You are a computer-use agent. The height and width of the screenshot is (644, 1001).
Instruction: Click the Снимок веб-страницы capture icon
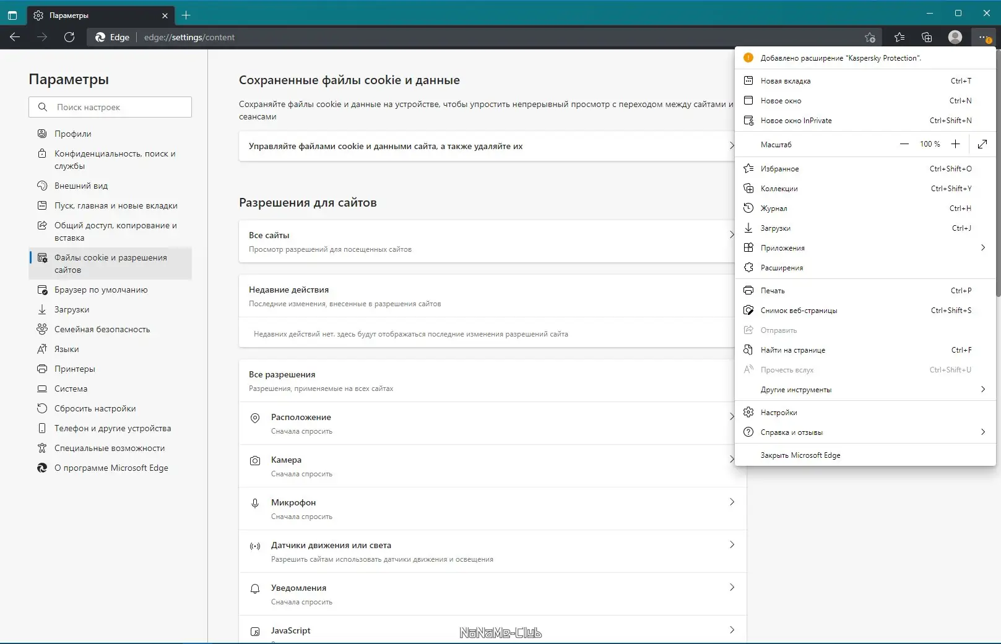pyautogui.click(x=748, y=310)
